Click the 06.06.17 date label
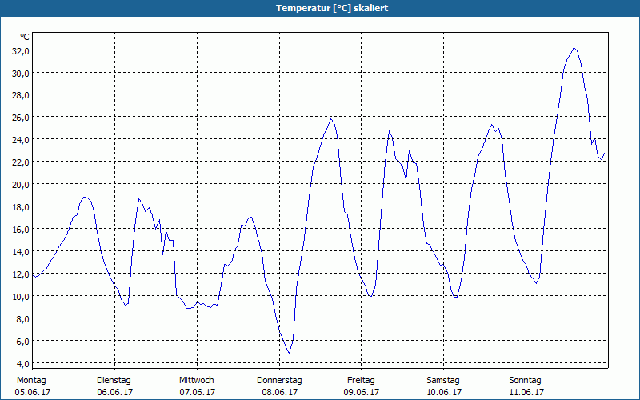 click(x=115, y=392)
